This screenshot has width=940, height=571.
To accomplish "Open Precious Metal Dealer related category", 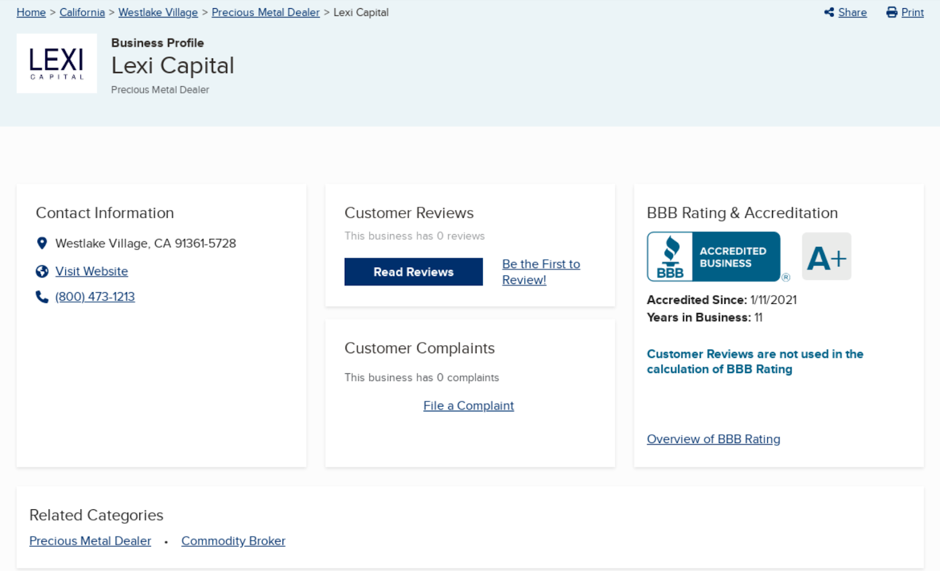I will (x=90, y=541).
